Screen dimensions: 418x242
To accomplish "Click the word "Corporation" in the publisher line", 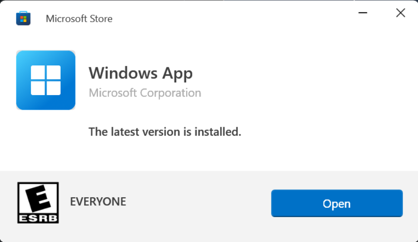I will [x=172, y=93].
